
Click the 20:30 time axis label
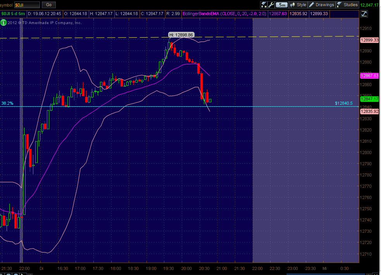tap(204, 268)
